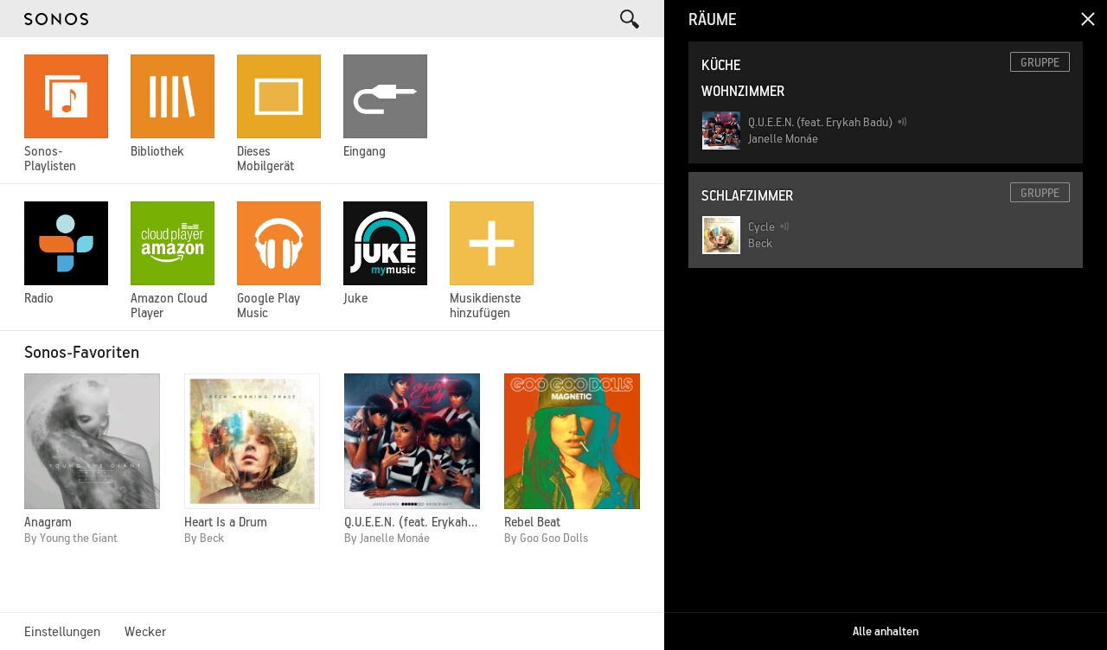Image resolution: width=1107 pixels, height=650 pixels.
Task: Click Gruppe next to Küche
Action: pos(1040,62)
